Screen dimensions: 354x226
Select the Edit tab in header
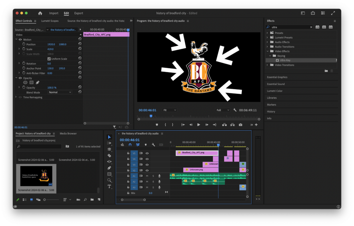66,13
